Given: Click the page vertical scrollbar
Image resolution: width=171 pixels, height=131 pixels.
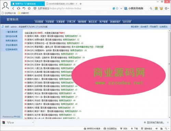Looking at the screenshot, I should click(169, 64).
